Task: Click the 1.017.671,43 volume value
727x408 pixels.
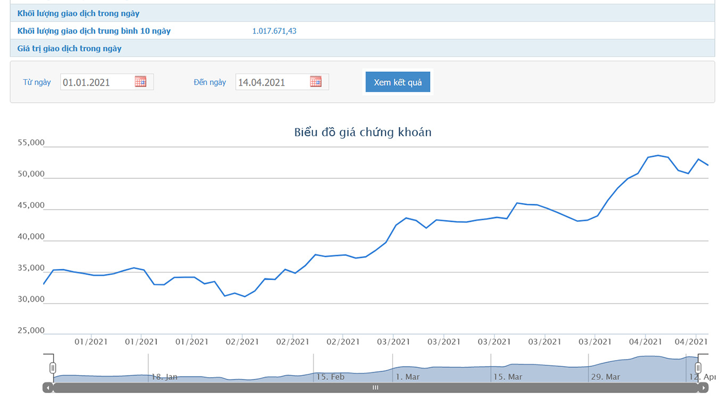Action: pos(274,31)
